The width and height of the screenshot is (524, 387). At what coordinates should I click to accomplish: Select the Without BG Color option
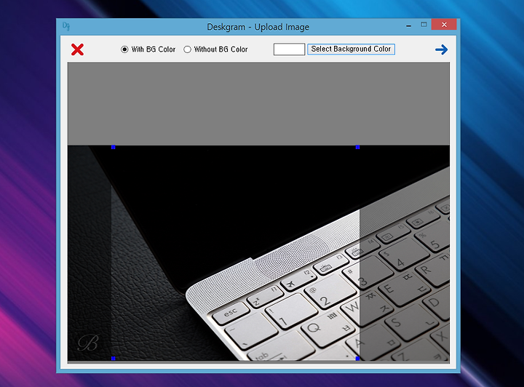point(215,49)
